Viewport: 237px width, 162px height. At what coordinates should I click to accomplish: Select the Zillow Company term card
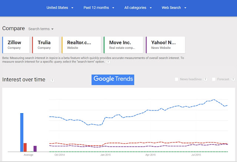[x=16, y=45]
